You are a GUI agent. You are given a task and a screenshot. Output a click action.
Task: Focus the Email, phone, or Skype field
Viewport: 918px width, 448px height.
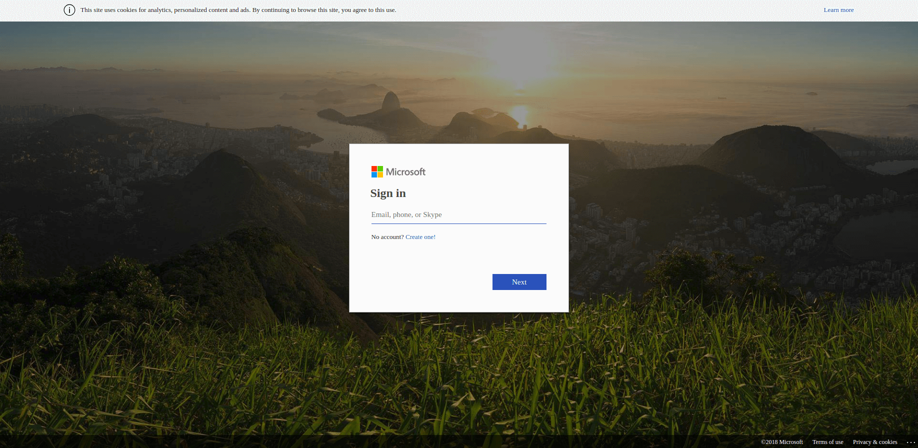tap(458, 214)
